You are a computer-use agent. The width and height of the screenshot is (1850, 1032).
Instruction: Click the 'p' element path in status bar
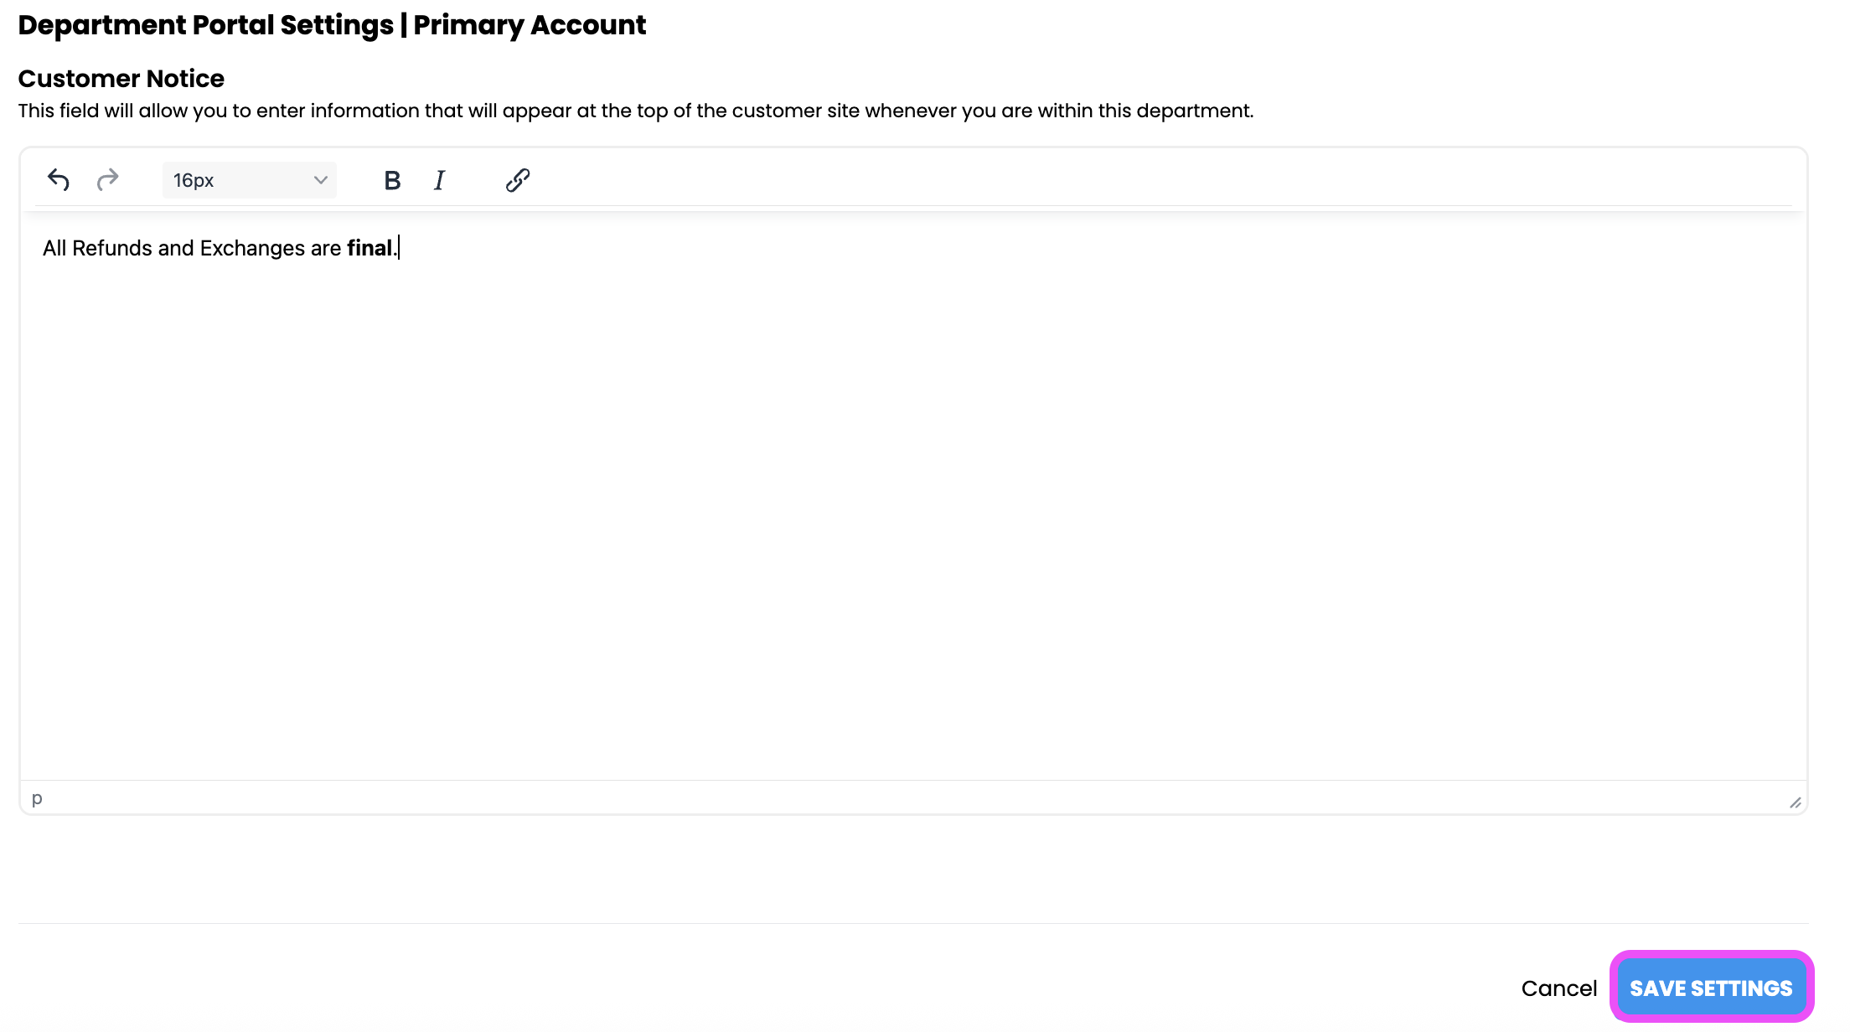(x=37, y=798)
